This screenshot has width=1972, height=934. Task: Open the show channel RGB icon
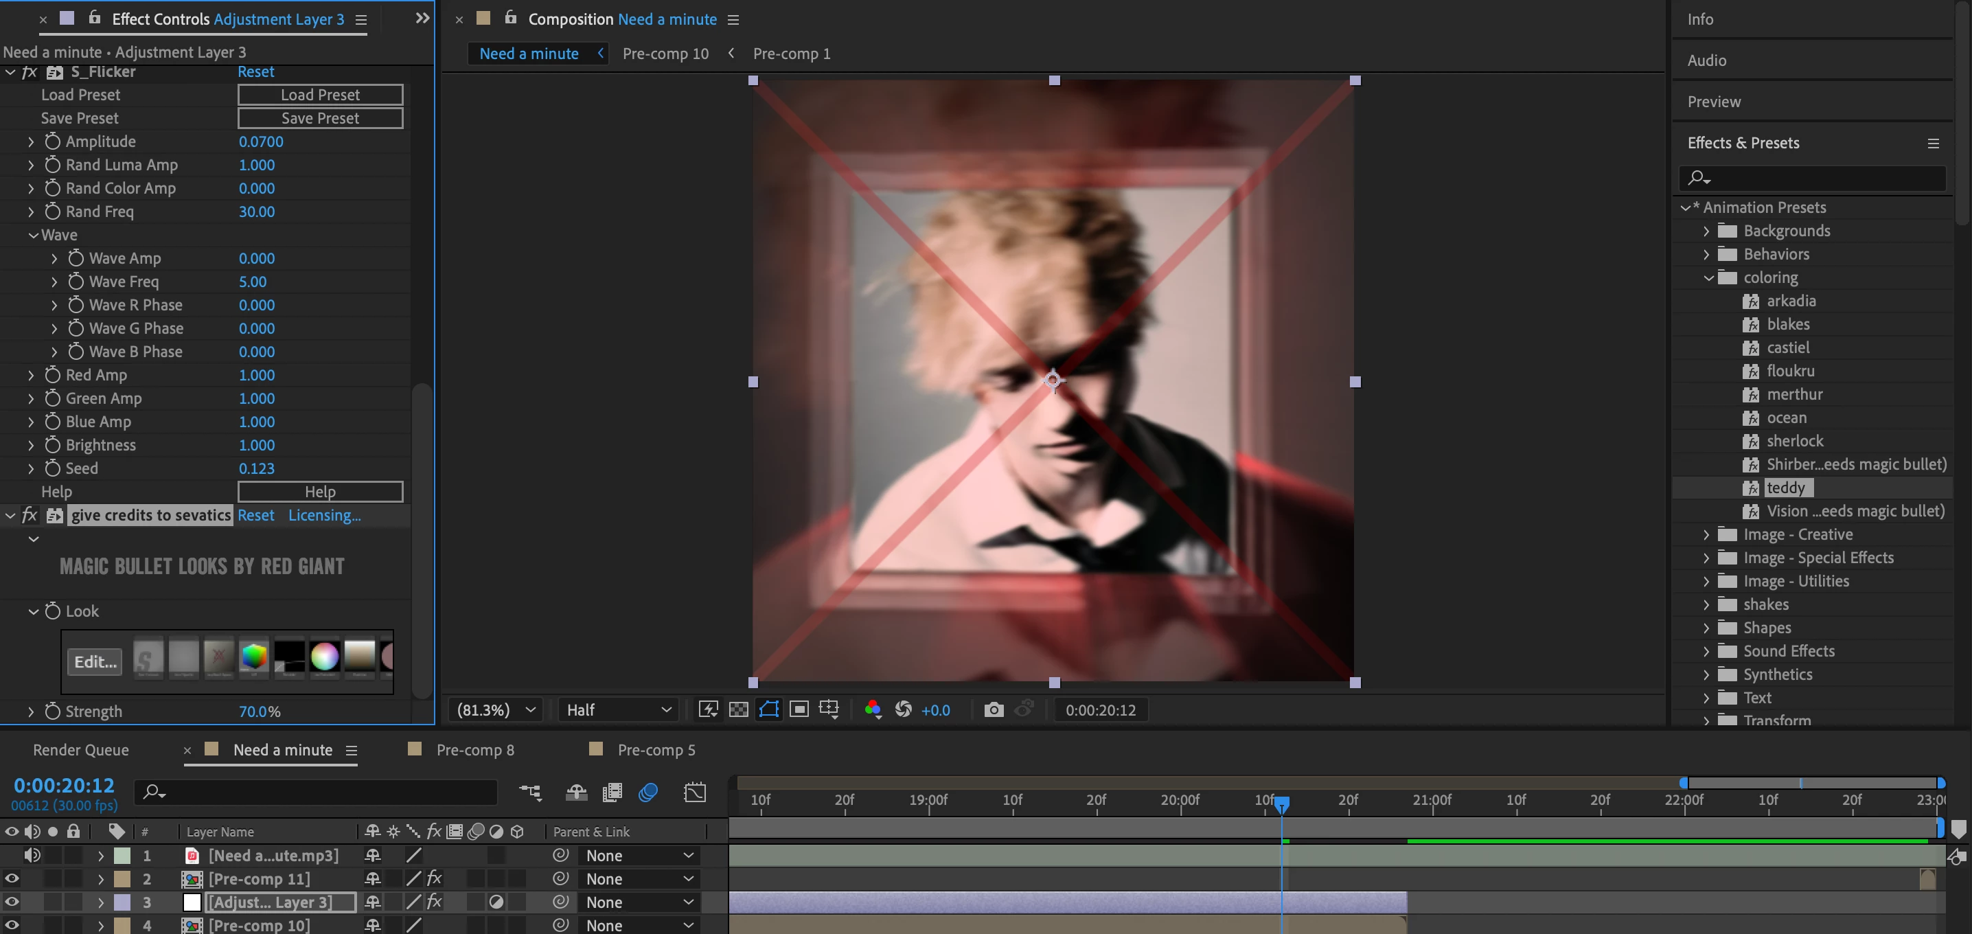(x=872, y=709)
